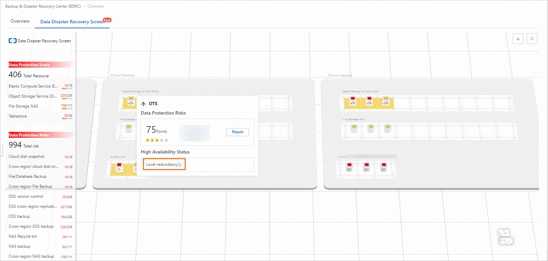Image resolution: width=548 pixels, height=261 pixels.
Task: Click the 406 Total Resource count
Action: 29,75
